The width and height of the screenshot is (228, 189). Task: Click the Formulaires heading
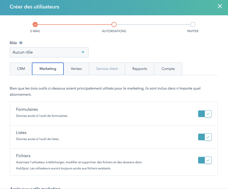tap(27, 109)
